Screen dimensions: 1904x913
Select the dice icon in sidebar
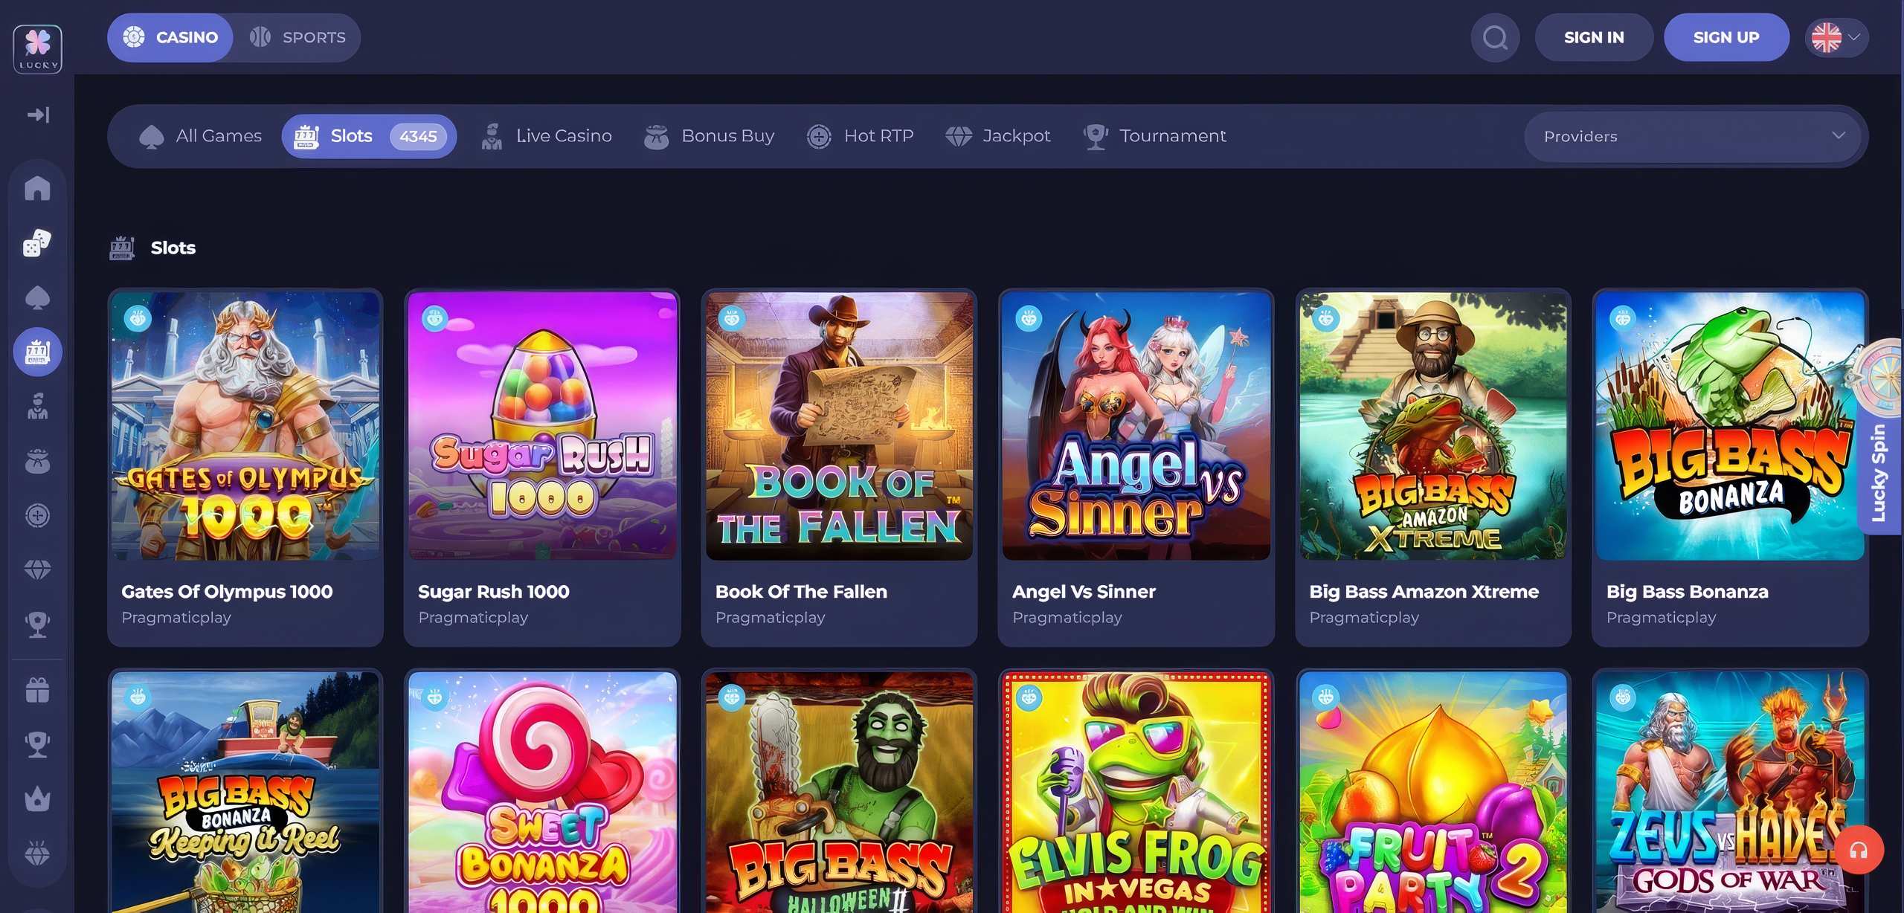37,242
